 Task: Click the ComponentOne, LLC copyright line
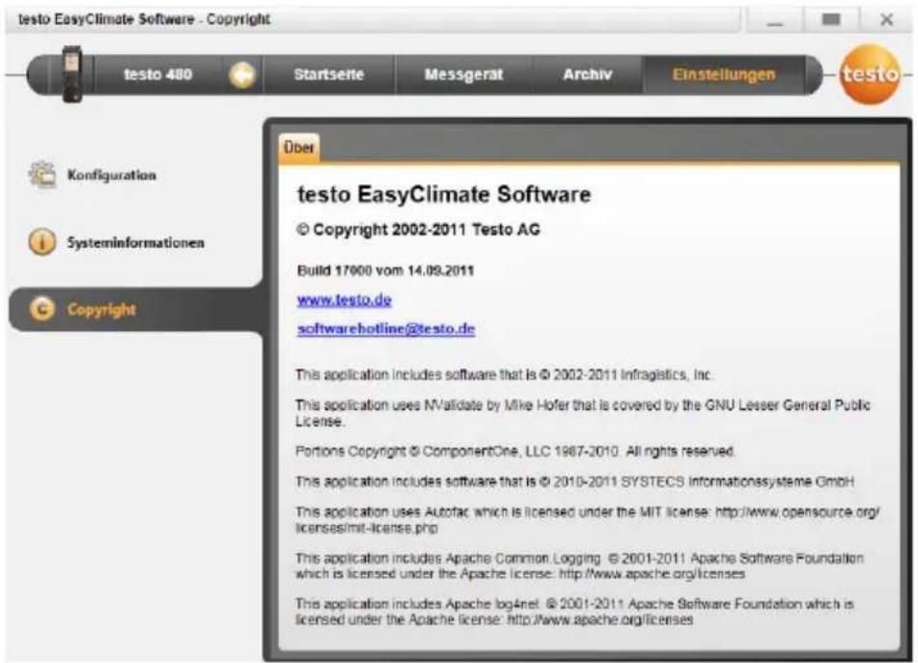point(515,451)
